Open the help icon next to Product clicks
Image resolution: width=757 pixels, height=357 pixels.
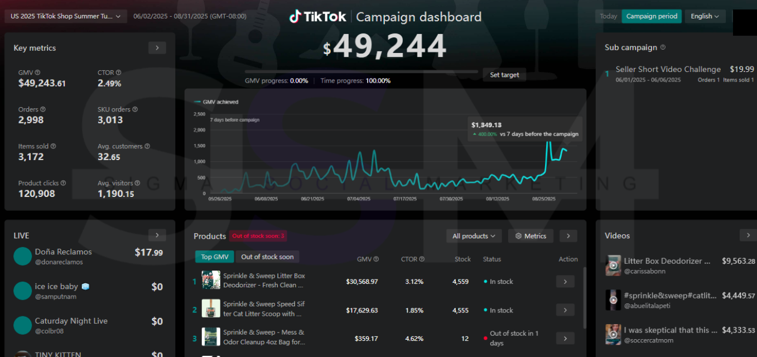(x=63, y=183)
